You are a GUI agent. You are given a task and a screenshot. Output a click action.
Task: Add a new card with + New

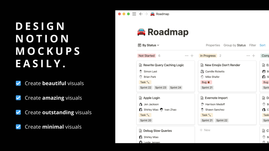point(205,130)
